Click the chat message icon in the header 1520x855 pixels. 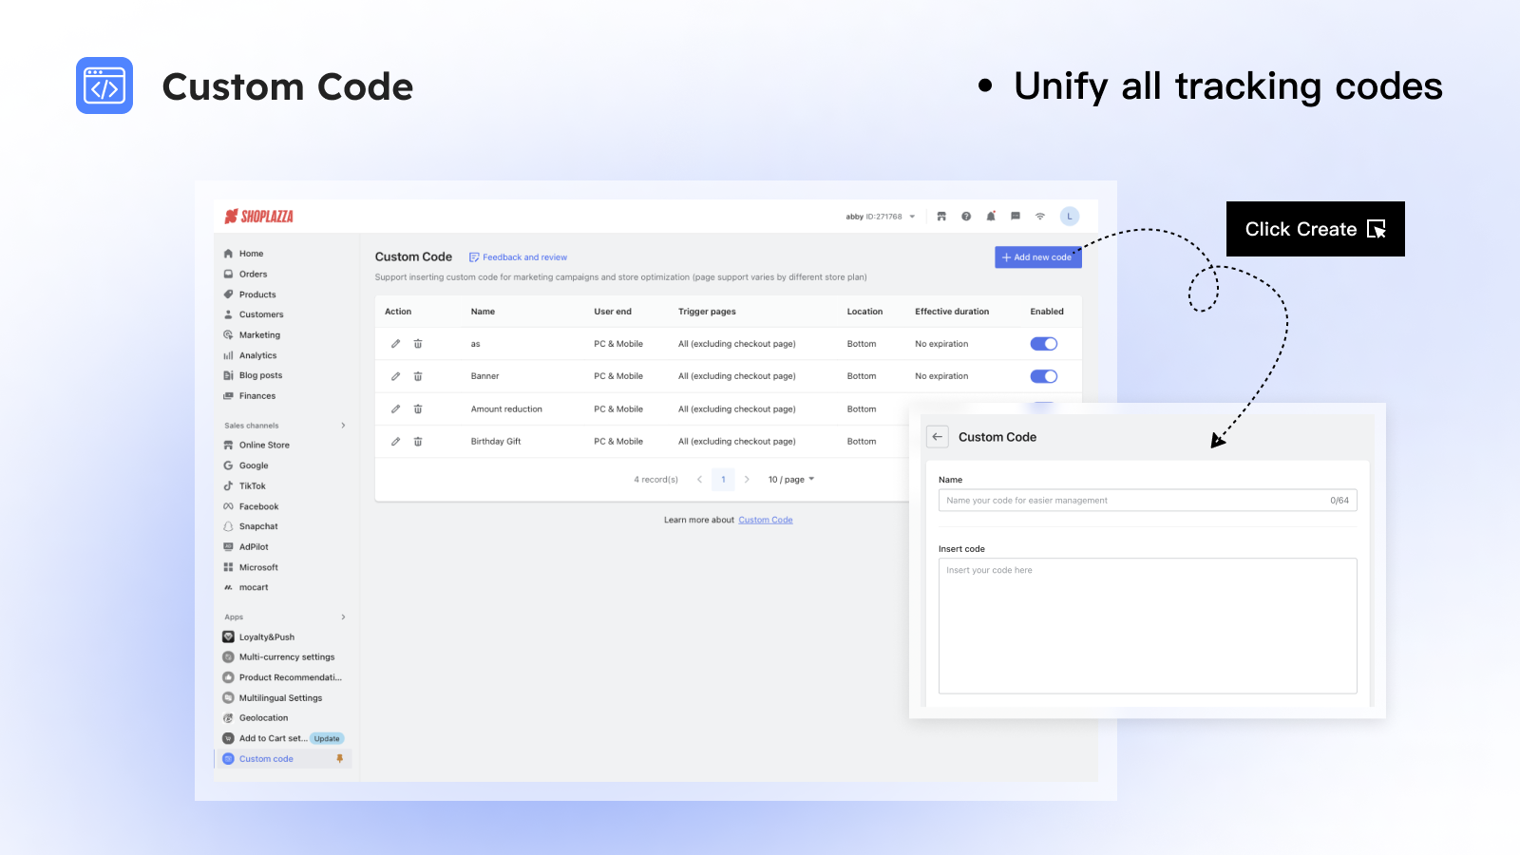coord(1015,217)
